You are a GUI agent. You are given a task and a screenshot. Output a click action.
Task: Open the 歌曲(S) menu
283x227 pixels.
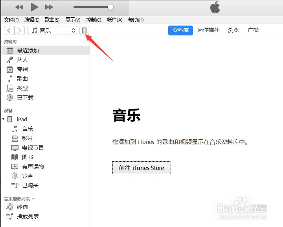(x=52, y=20)
